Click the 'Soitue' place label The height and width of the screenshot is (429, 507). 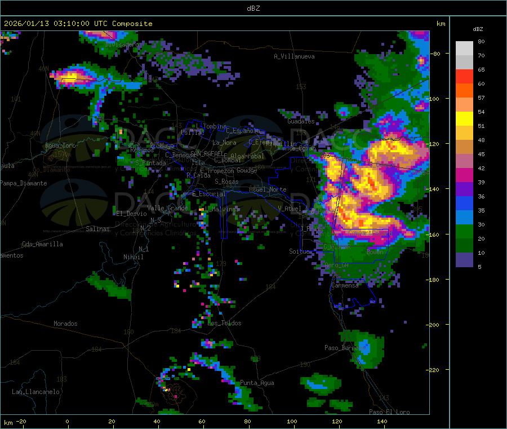point(299,251)
